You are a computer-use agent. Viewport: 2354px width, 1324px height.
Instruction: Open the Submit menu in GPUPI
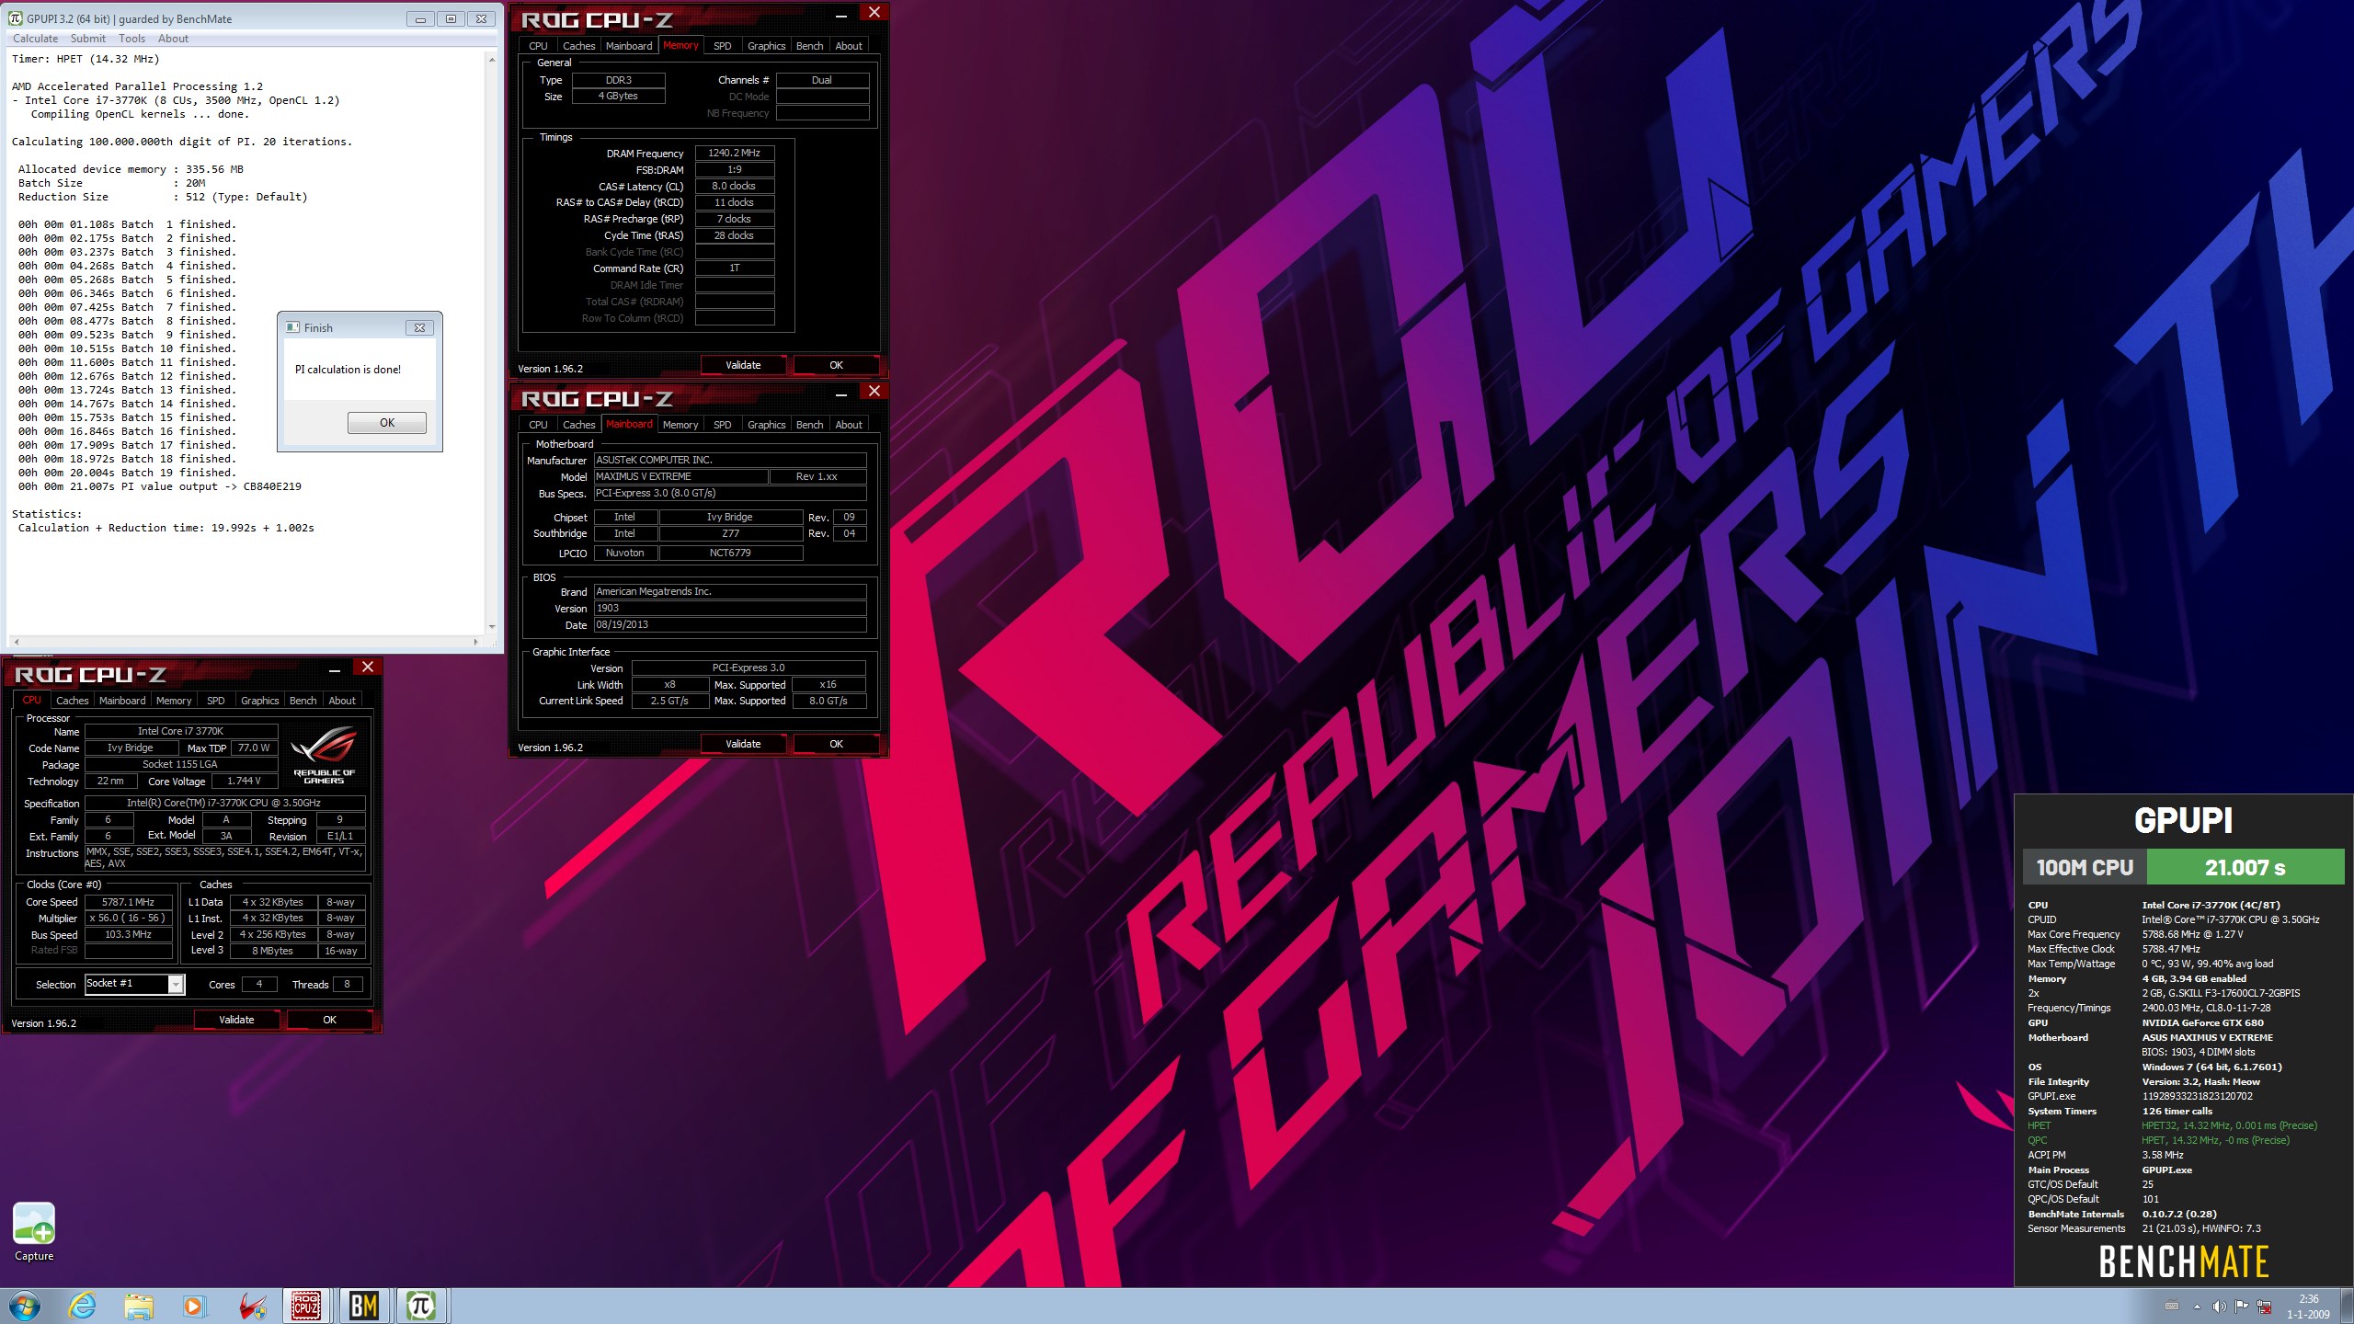click(x=87, y=39)
